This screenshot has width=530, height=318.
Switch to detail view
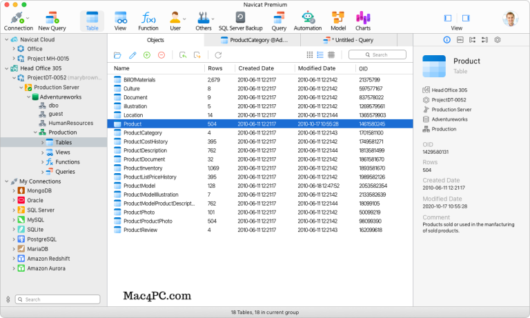tap(331, 54)
